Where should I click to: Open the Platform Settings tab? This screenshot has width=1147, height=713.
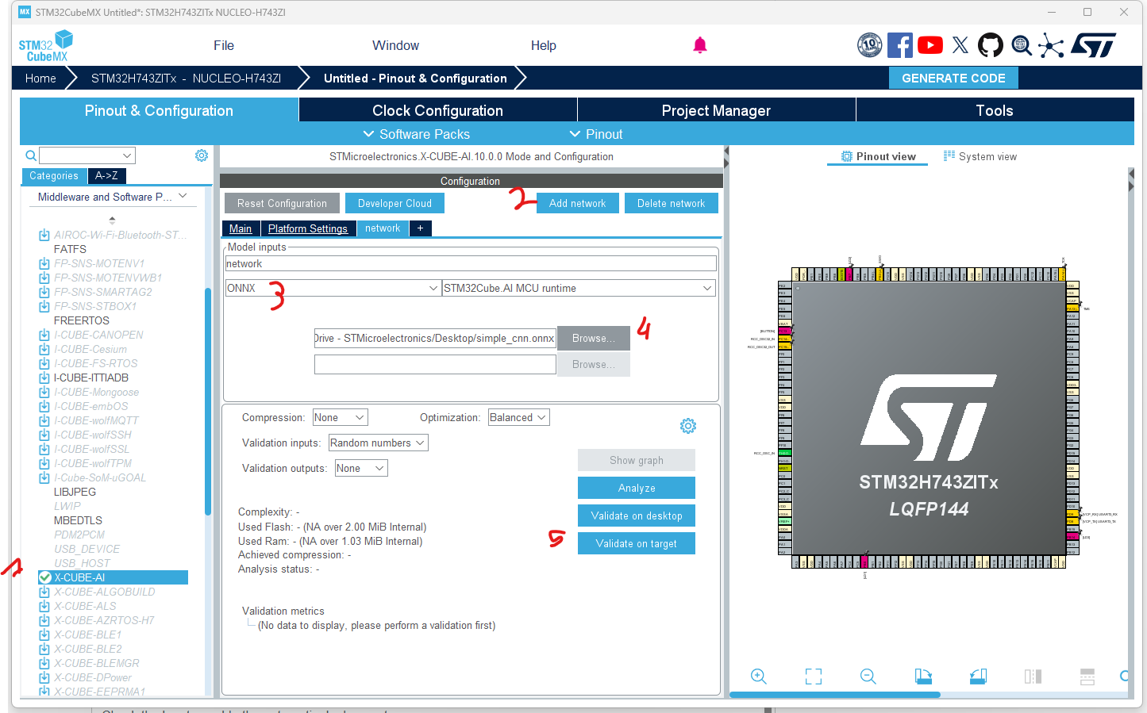(x=308, y=228)
